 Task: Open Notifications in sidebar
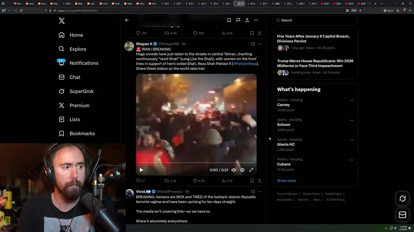pyautogui.click(x=79, y=63)
